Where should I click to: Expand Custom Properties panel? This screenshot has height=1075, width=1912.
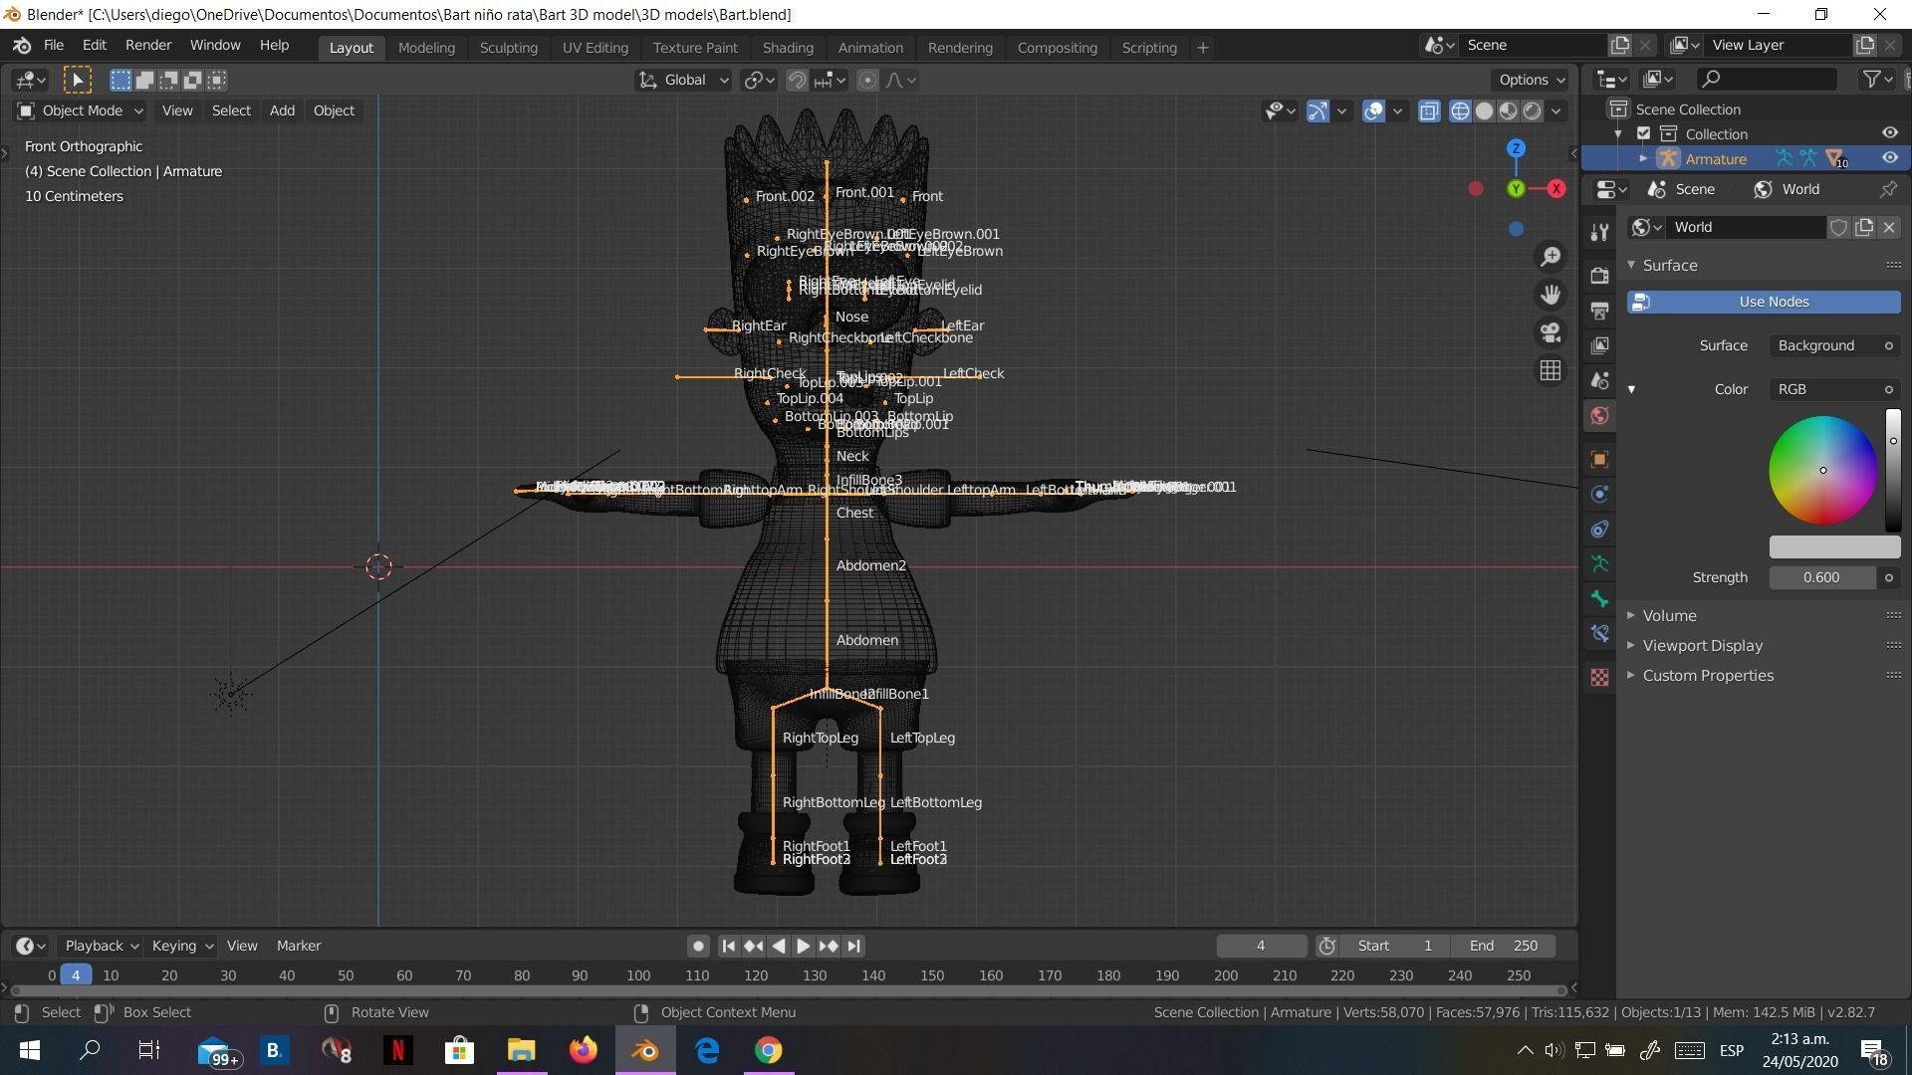click(x=1707, y=675)
